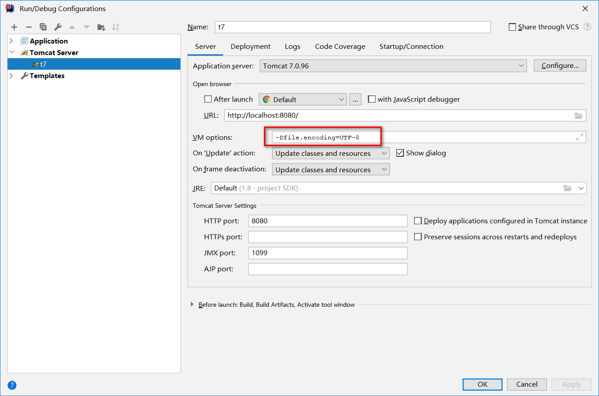Open the Logs tab
This screenshot has width=599, height=396.
point(292,47)
